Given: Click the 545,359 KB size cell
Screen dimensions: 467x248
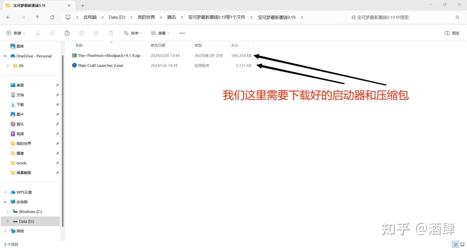Looking at the screenshot, I should tap(241, 56).
